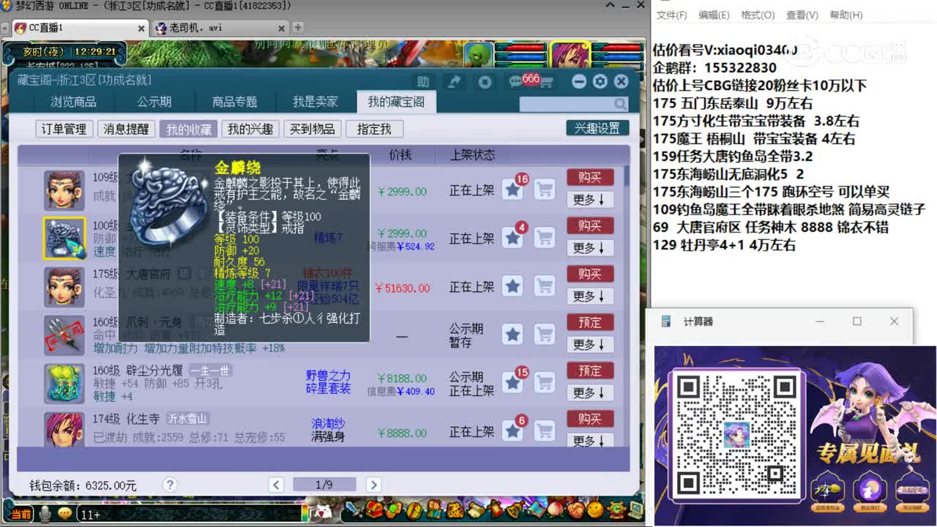Viewport: 937px width, 527px height.
Task: Go to previous page arrow
Action: coord(276,485)
